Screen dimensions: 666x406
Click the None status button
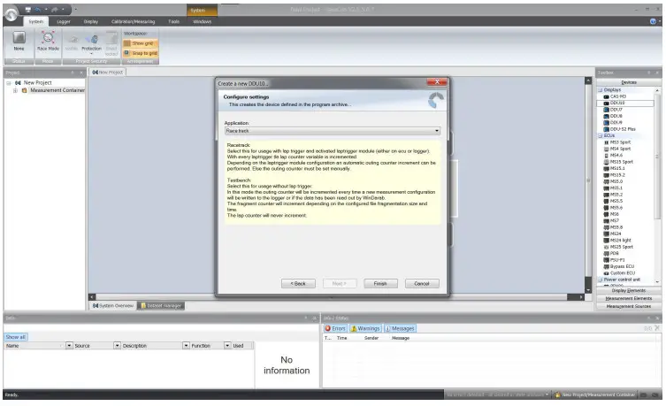[19, 42]
